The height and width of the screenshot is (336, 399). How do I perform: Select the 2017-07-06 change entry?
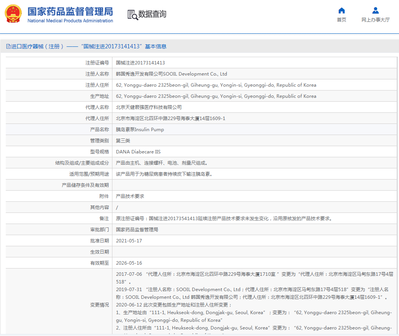point(254,278)
